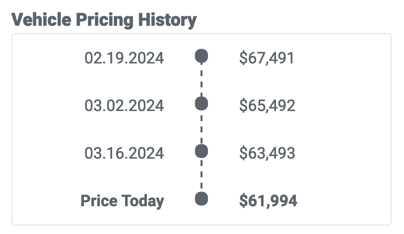The height and width of the screenshot is (234, 404).
Task: Select the $67,491 price
Action: [x=267, y=58]
